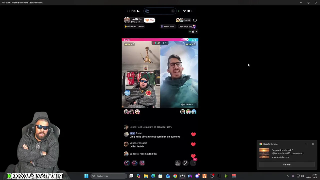This screenshot has width=320, height=180.
Task: Open Microsoft Store from the taskbar
Action: point(160,176)
